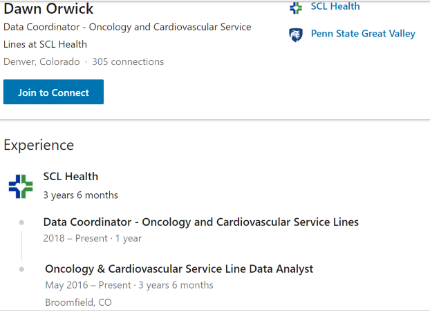Click the Broomfield, CO location text
Image resolution: width=430 pixels, height=312 pixels.
(78, 302)
